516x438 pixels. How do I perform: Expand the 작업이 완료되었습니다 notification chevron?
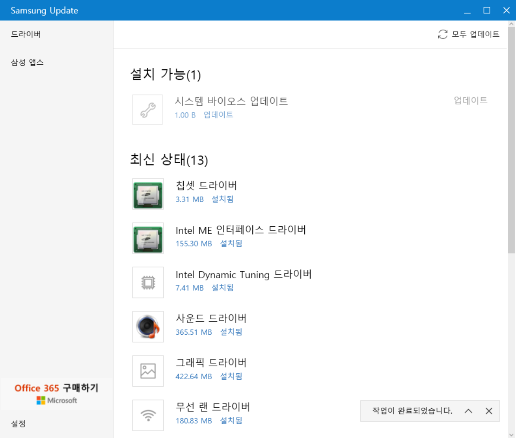468,411
